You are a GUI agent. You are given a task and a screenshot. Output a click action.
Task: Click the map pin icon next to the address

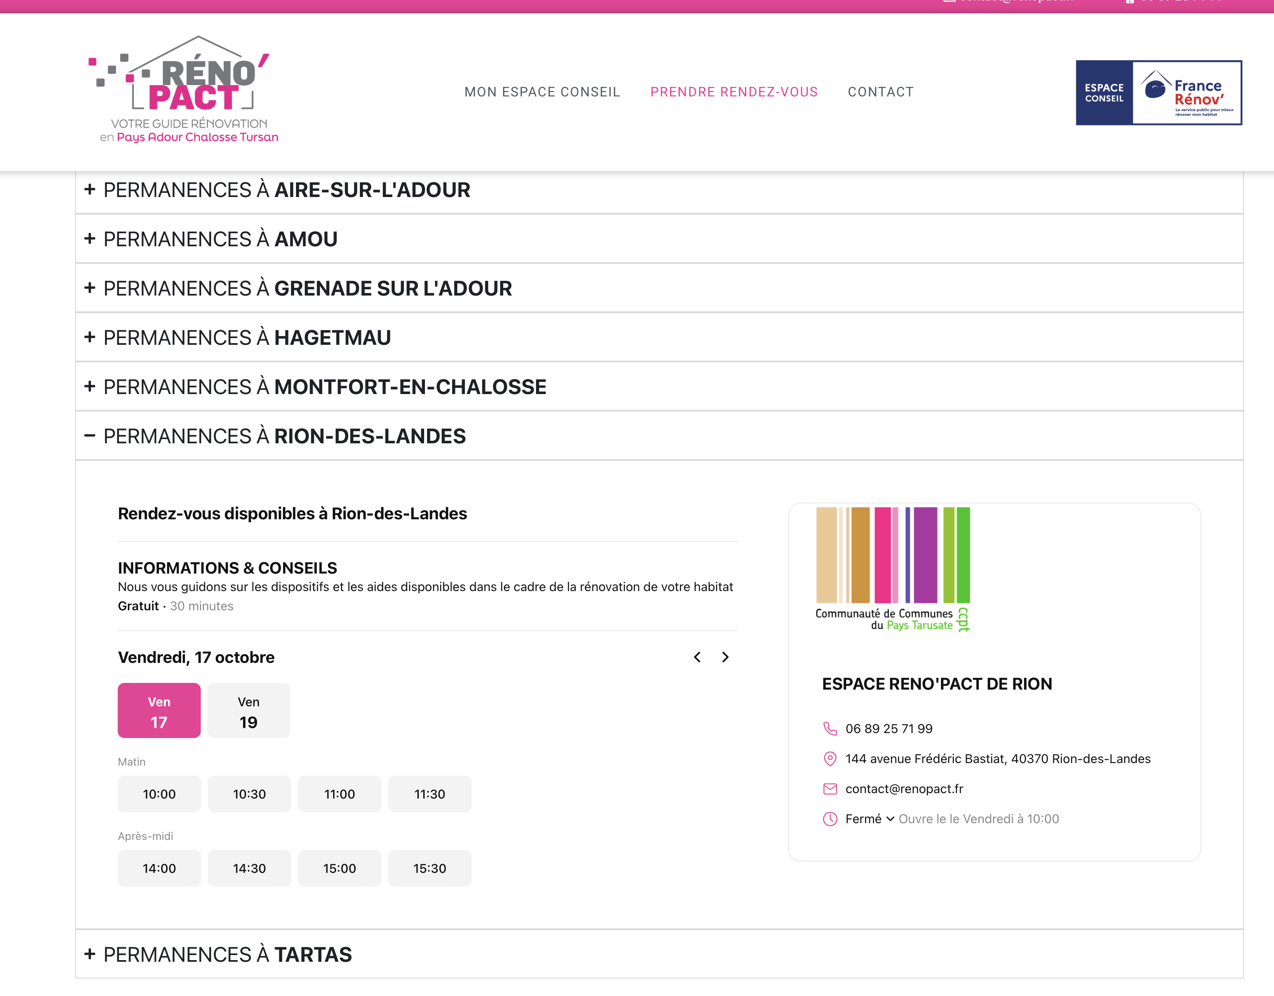point(829,758)
